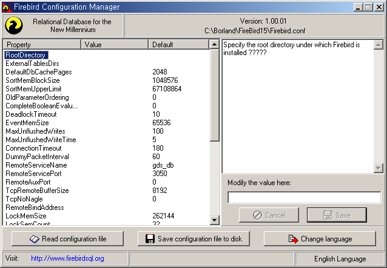Click the property list scroll down arrow
387x268 pixels.
point(214,220)
